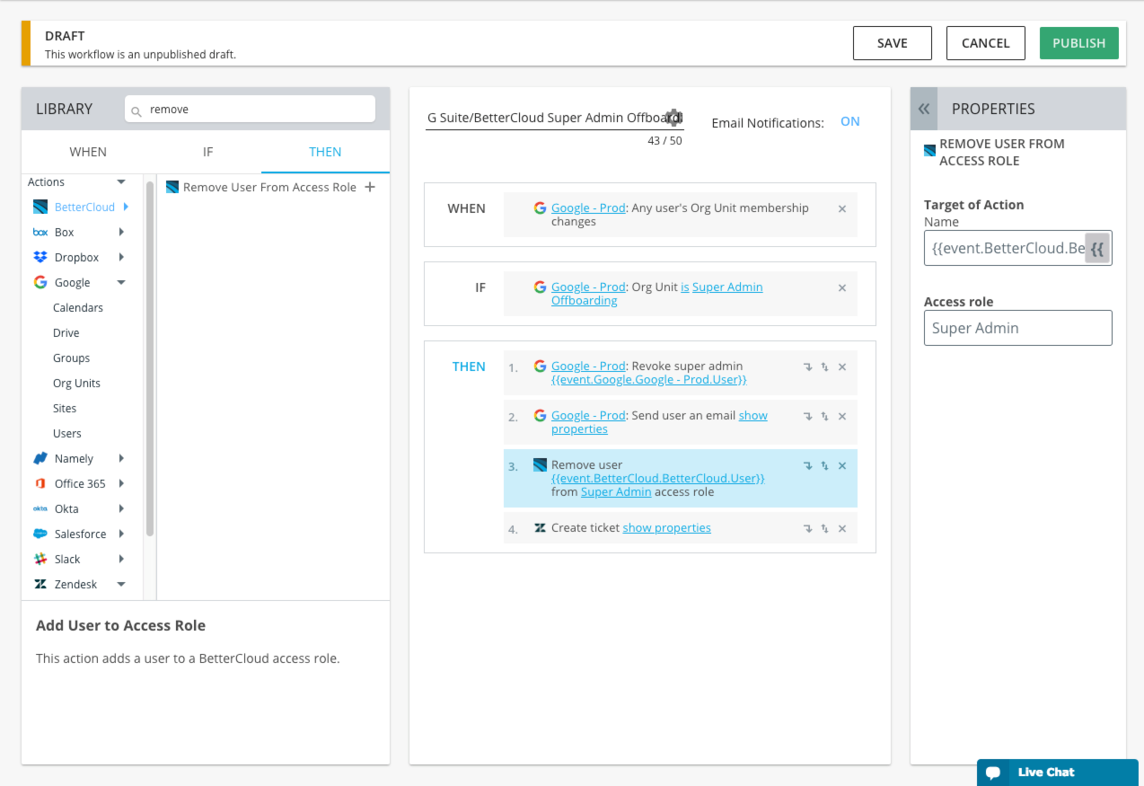The image size is (1144, 786).
Task: Click the reorder arrows icon on step 3
Action: tap(824, 465)
